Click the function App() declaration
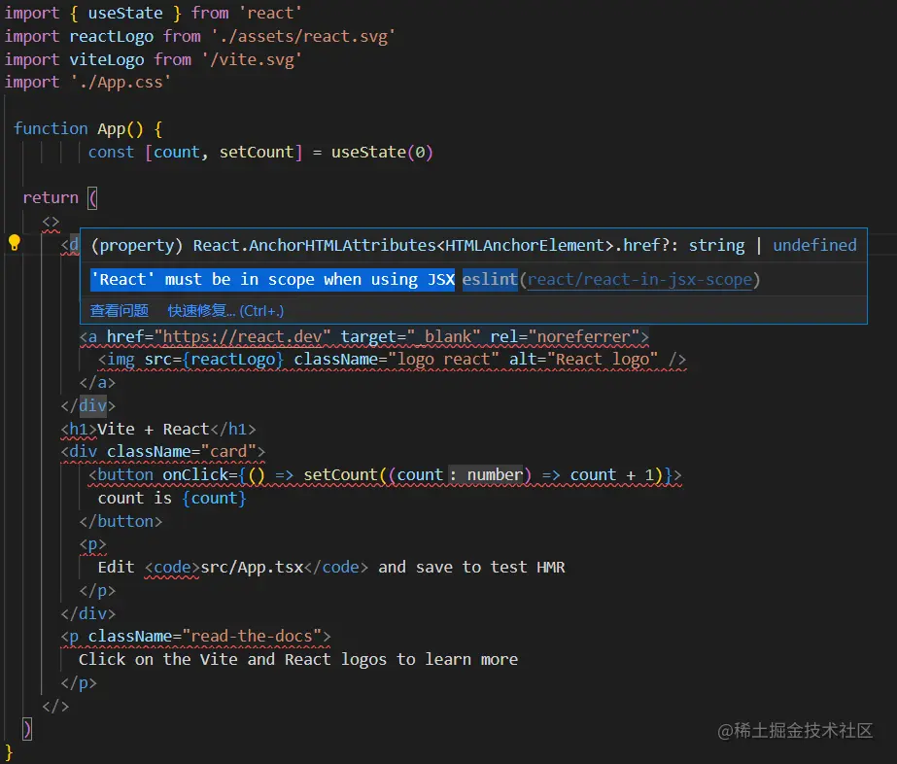Screen dimensions: 897x764 88,128
